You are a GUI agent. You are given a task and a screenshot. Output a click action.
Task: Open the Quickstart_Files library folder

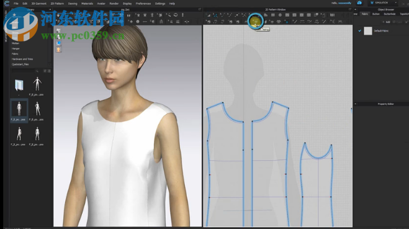tap(20, 64)
